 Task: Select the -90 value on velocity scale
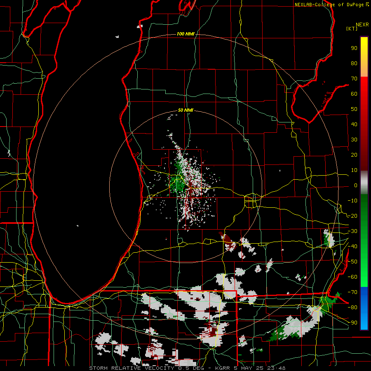click(352, 323)
